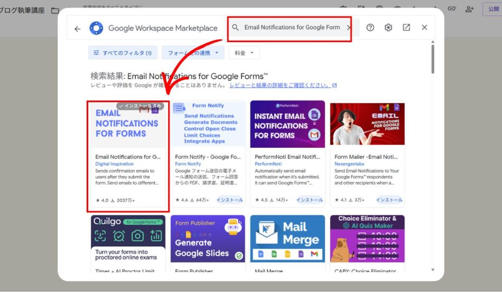Image resolution: width=502 pixels, height=292 pixels.
Task: Expand the フォームとの連携 dropdown
Action: 193,53
